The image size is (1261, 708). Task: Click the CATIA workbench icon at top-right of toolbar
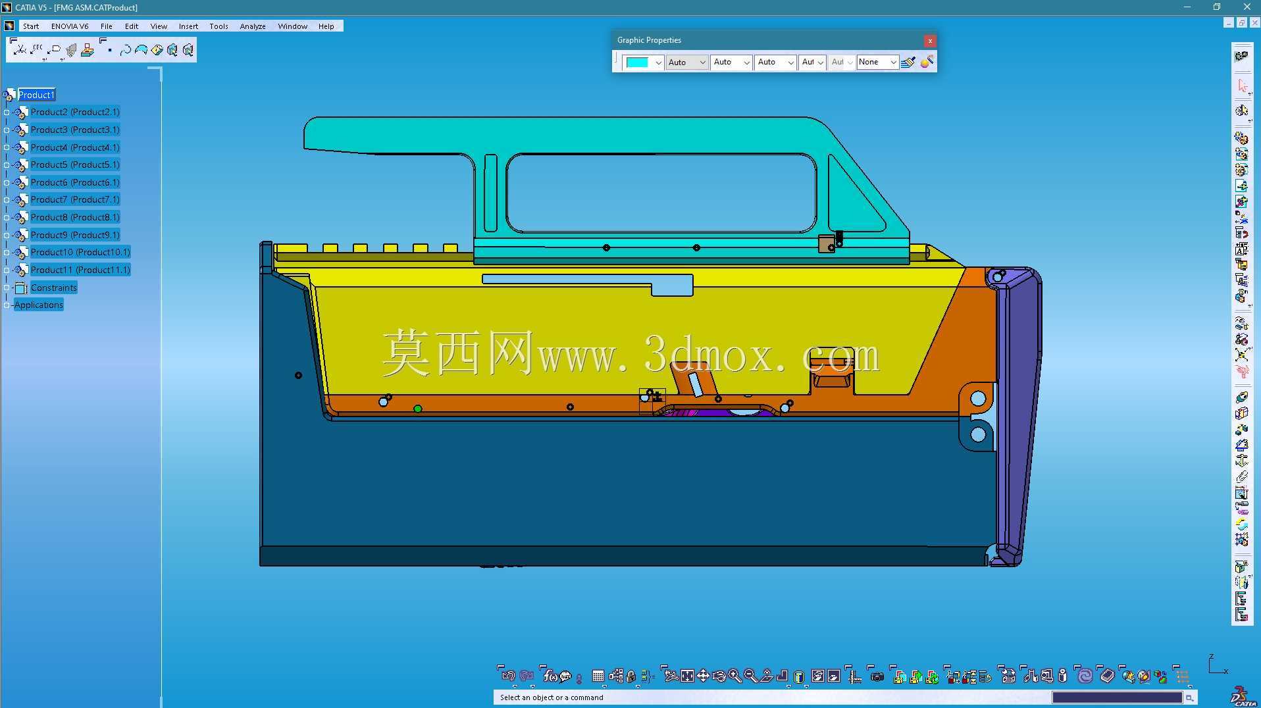tap(1242, 57)
